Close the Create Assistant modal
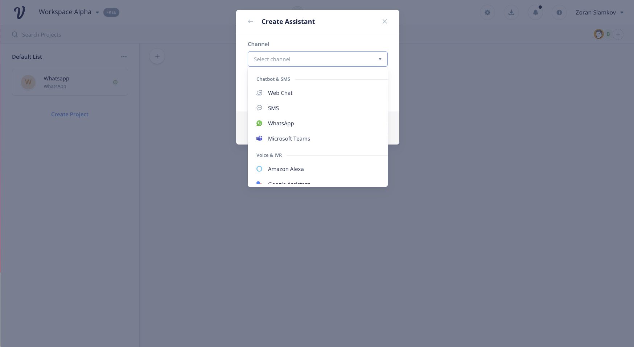 (x=385, y=21)
